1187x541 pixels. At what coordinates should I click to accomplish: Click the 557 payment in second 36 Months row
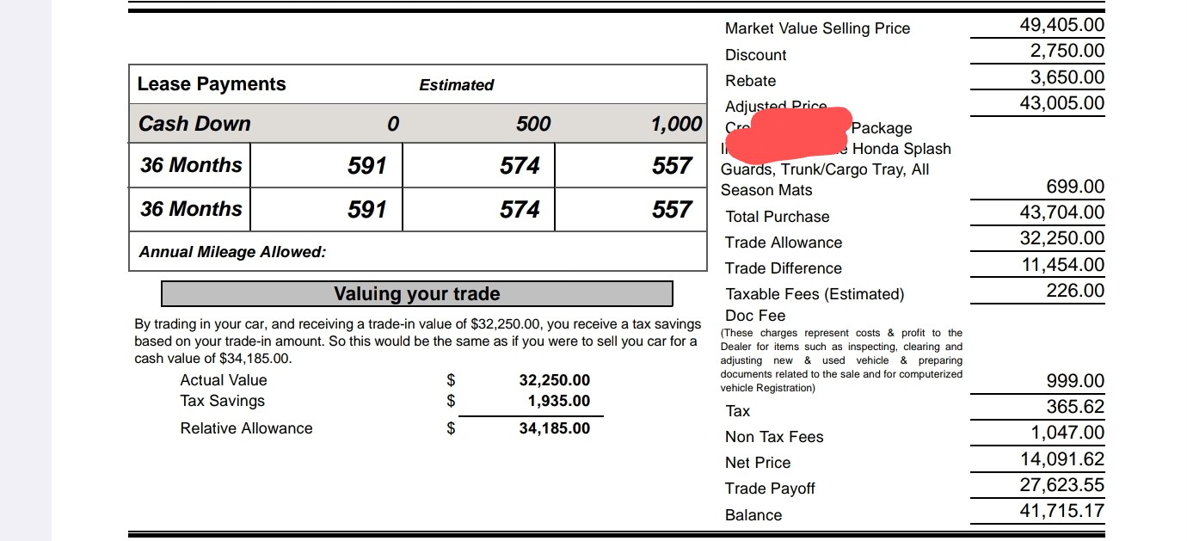tap(671, 209)
